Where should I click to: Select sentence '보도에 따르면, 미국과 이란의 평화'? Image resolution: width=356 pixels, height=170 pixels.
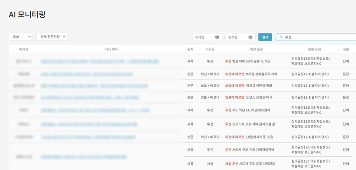point(248,85)
